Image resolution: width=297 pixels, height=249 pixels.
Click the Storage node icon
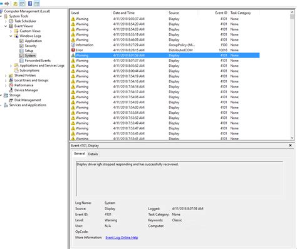click(6, 95)
